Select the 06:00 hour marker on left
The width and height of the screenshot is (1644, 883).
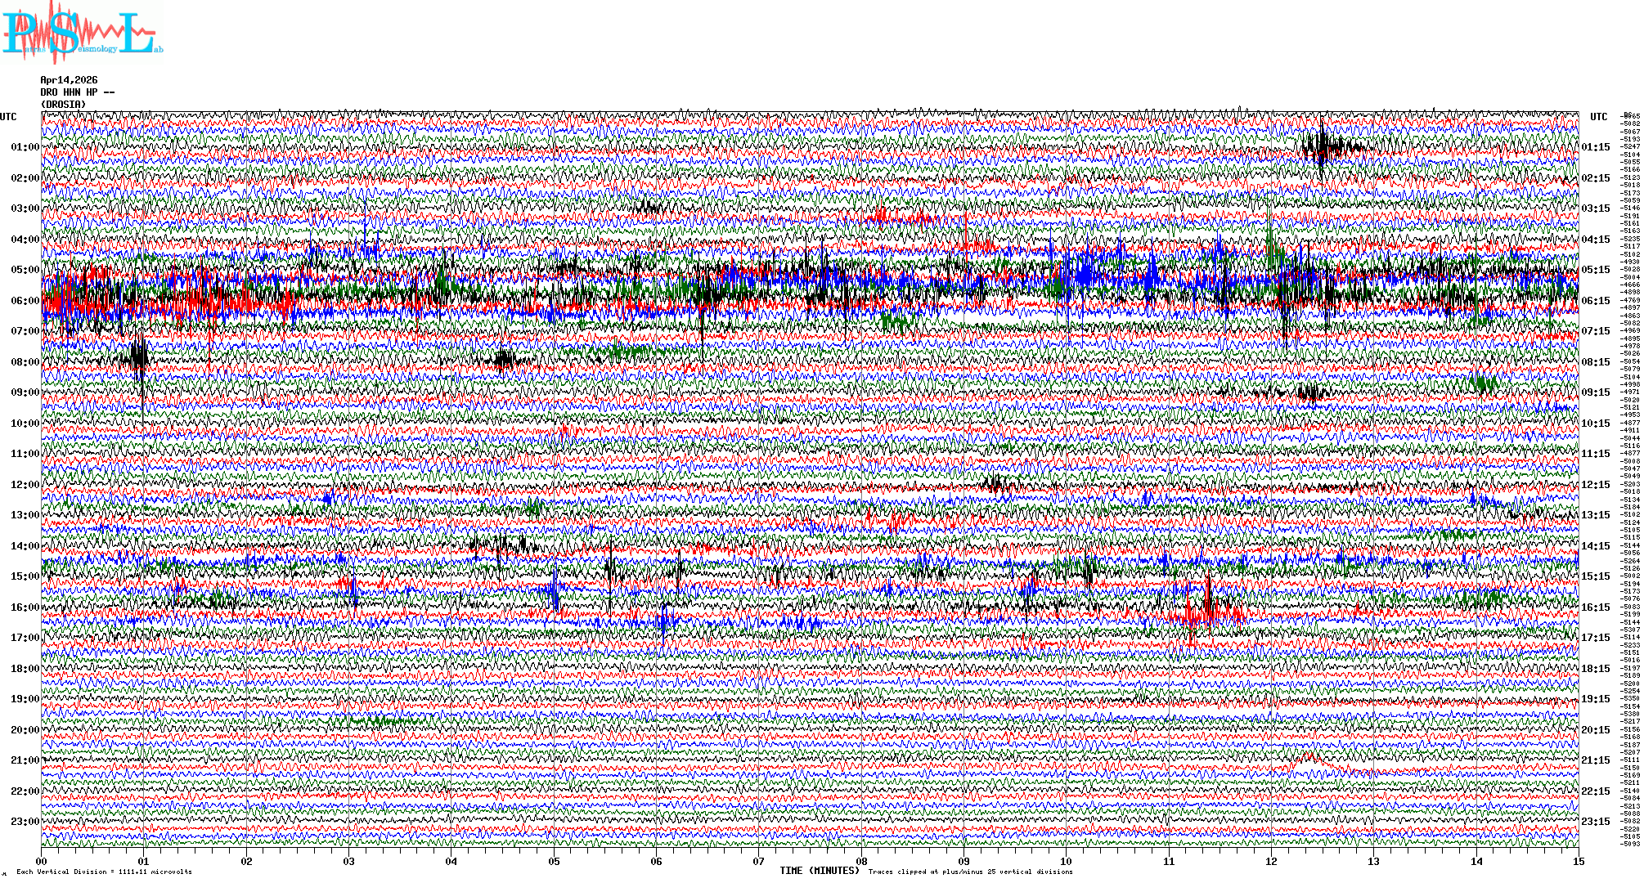[25, 301]
